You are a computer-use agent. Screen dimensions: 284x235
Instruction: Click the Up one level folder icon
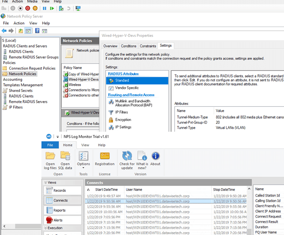[20, 31]
